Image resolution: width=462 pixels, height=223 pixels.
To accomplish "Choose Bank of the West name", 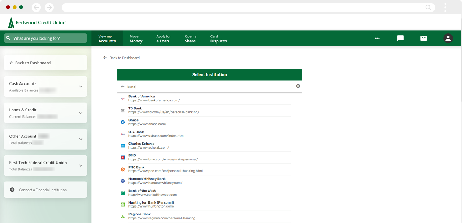I will [142, 191].
